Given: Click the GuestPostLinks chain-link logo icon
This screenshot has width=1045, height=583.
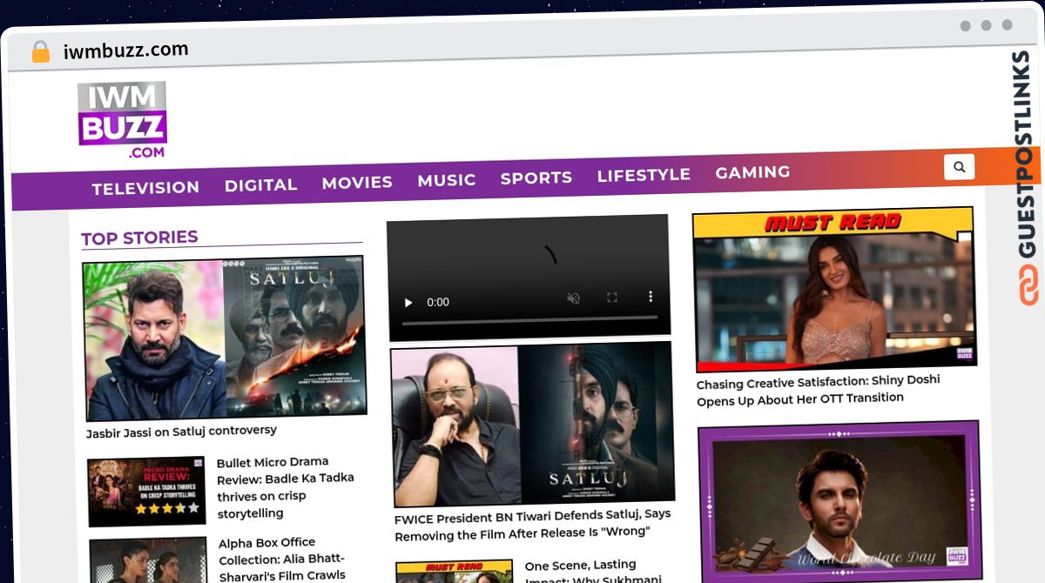Looking at the screenshot, I should pyautogui.click(x=1028, y=286).
